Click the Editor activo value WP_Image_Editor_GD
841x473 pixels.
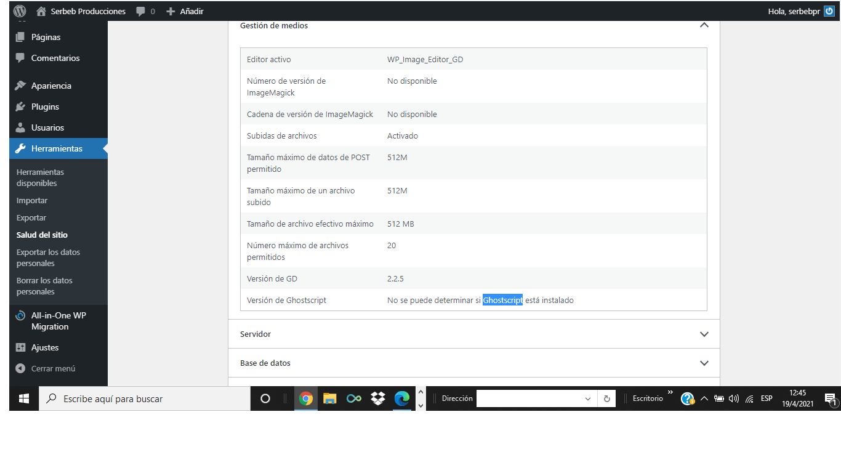425,59
